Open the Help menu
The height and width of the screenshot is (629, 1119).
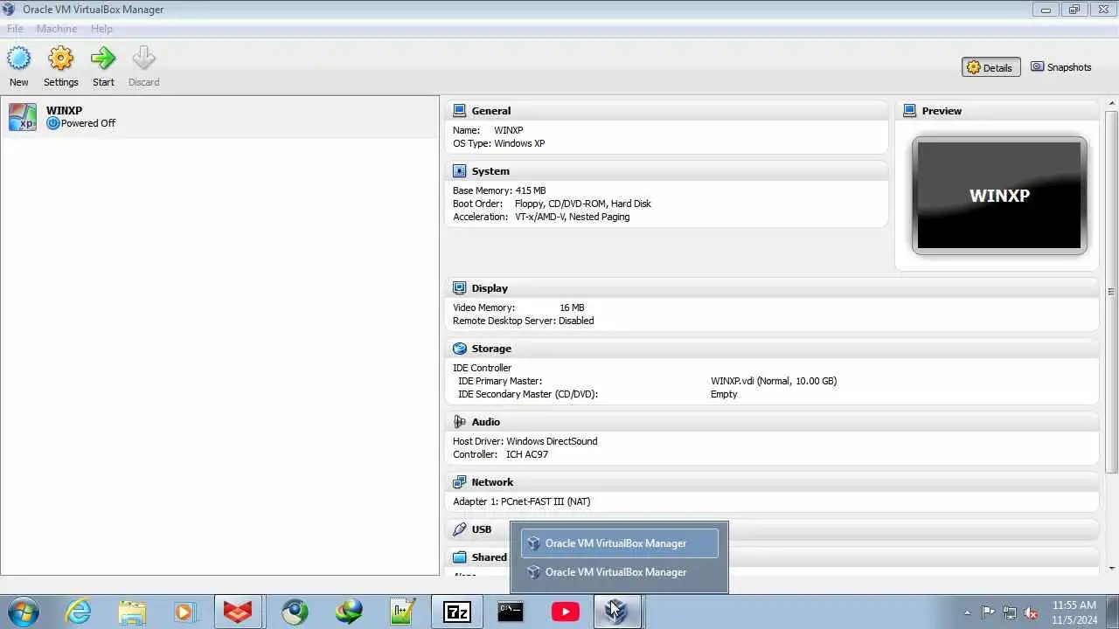(101, 29)
